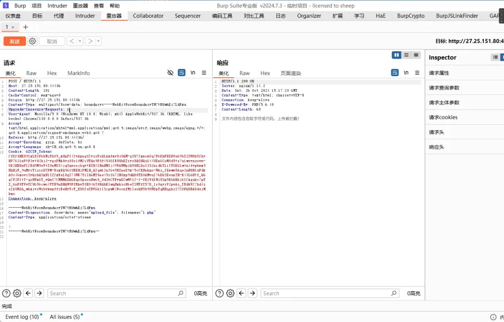Screen dimensions: 504x322
Task: Expand 请求cookies section in Inspector
Action: coord(465,117)
